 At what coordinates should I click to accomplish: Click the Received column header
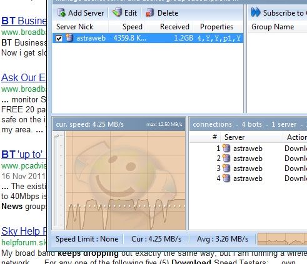(x=169, y=27)
